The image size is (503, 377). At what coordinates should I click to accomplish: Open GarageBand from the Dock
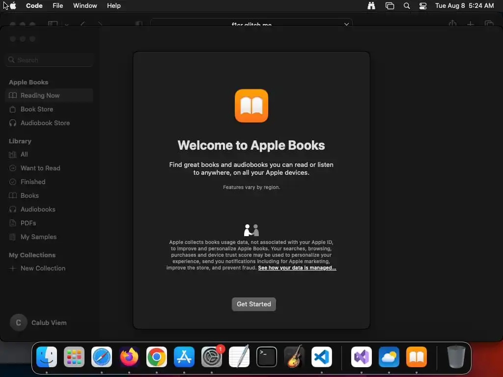[294, 357]
